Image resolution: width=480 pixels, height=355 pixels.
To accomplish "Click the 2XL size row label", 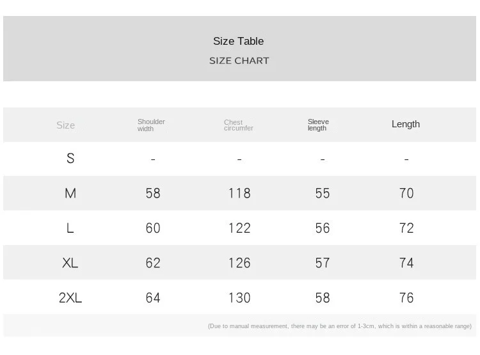I will click(x=70, y=297).
